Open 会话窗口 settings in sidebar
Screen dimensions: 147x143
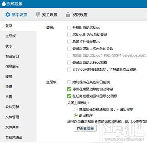click(x=18, y=56)
